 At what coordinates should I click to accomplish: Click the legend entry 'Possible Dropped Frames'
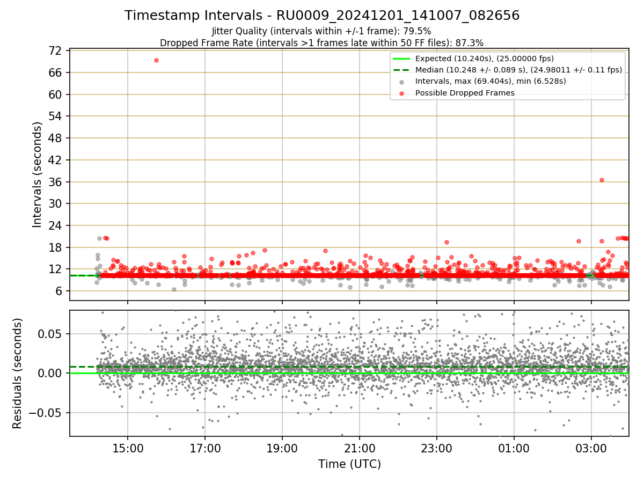tap(465, 93)
